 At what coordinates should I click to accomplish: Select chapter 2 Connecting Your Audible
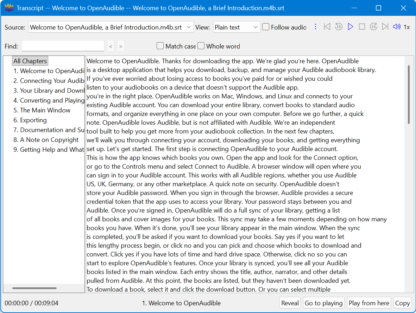(x=49, y=81)
